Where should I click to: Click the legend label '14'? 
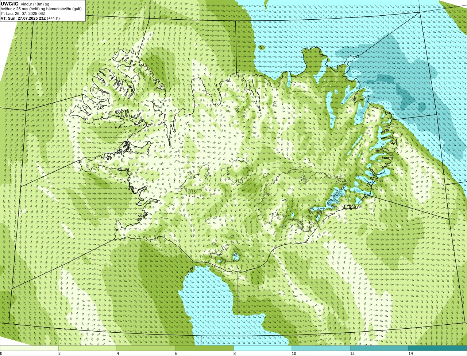tap(410, 353)
